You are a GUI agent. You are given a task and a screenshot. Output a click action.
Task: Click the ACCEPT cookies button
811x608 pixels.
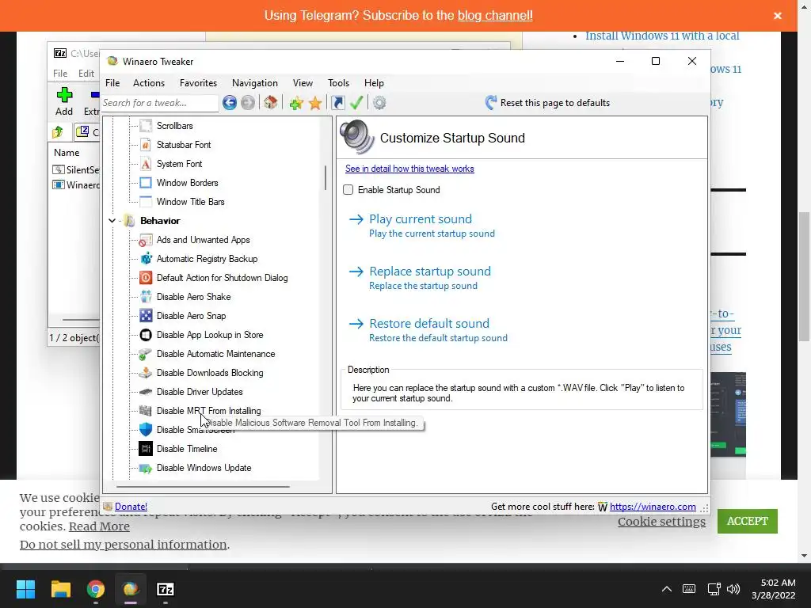748,521
